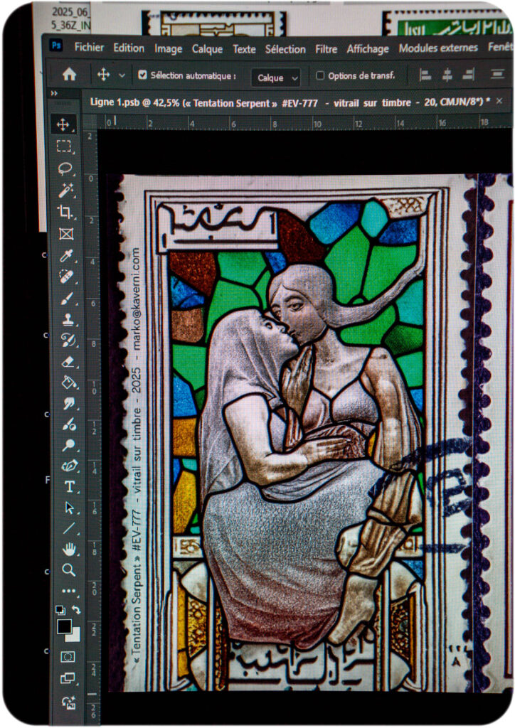Select the Crop tool
Viewport: 515px width, 728px height.
pos(65,212)
